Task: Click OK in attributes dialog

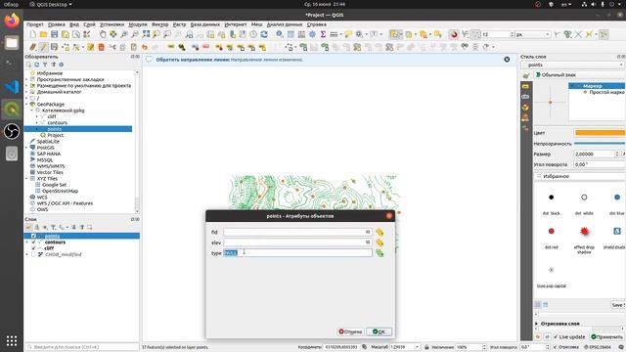Action: click(379, 331)
